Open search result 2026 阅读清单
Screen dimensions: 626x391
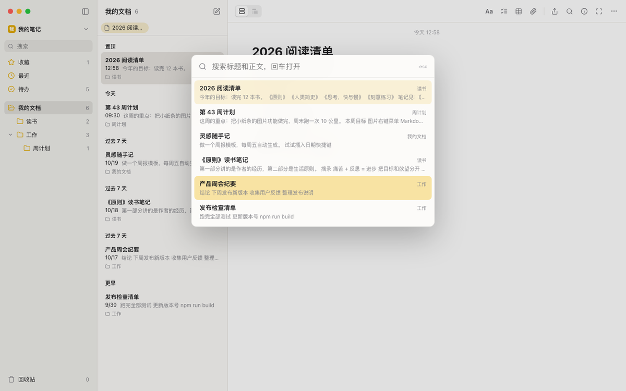(313, 92)
